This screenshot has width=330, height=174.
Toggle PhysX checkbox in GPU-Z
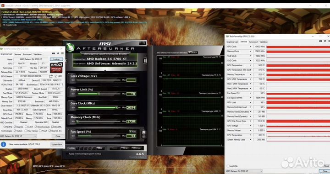[40, 131]
